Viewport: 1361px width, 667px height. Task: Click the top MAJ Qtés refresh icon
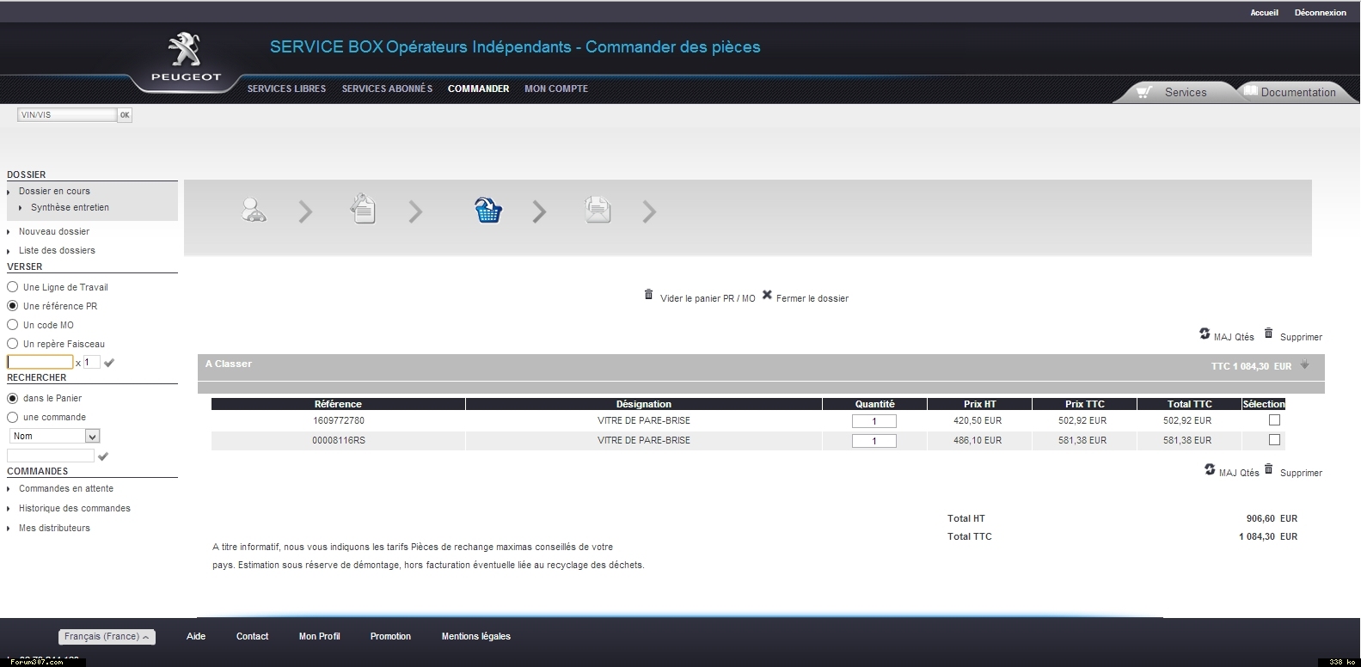click(1205, 334)
